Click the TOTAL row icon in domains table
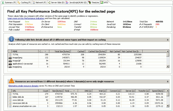Image resolution: width=173 pixels, height=111 pixels. pos(10,94)
